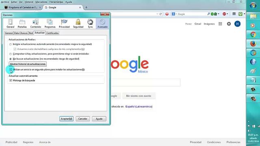The width and height of the screenshot is (260, 146).
Task: Open Preferencias footer link
Action: pyautogui.click(x=233, y=142)
